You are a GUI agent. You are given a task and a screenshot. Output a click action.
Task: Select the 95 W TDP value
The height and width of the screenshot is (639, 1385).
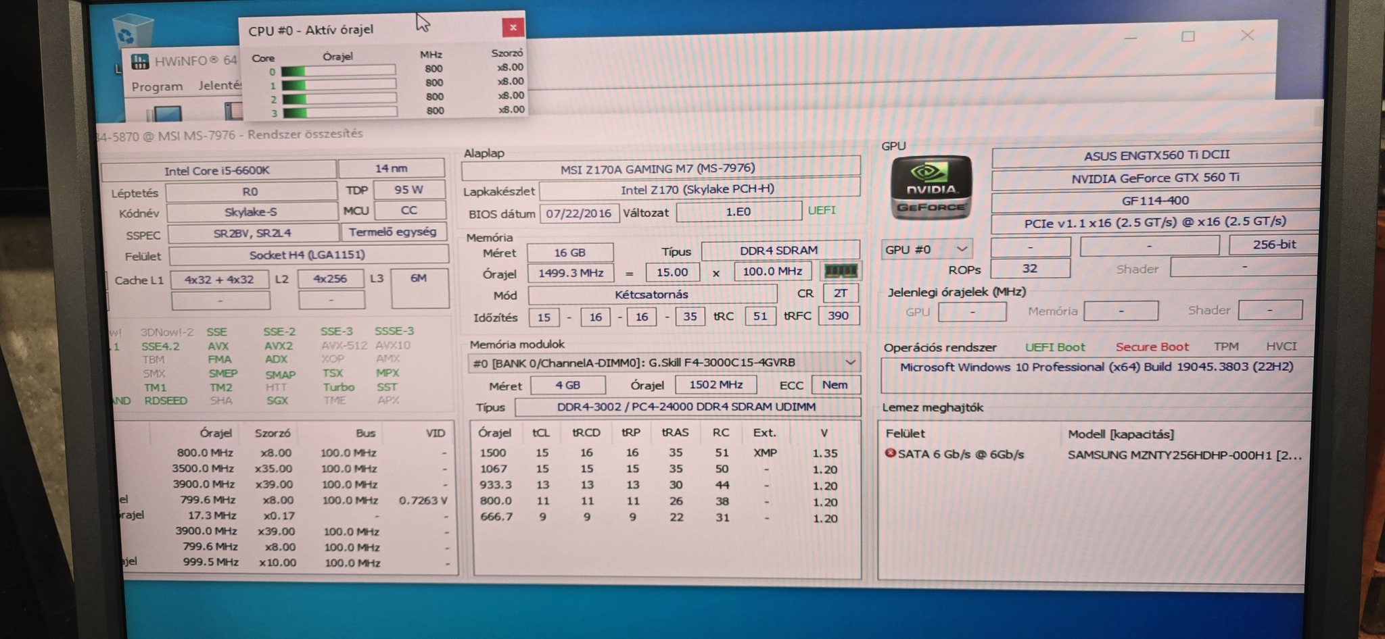pyautogui.click(x=408, y=190)
